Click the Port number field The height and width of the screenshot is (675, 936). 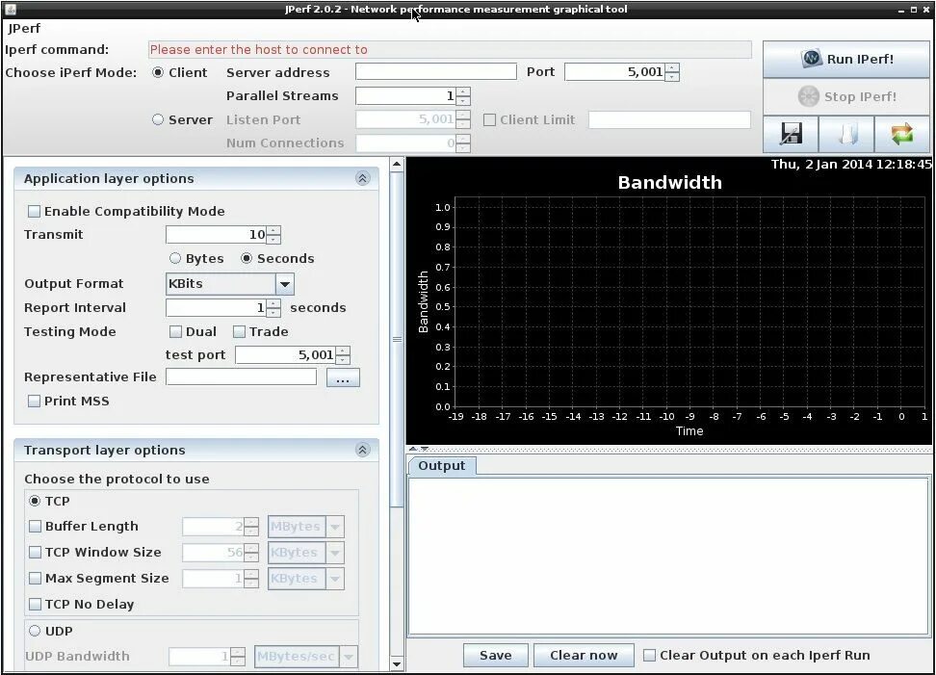pyautogui.click(x=614, y=71)
